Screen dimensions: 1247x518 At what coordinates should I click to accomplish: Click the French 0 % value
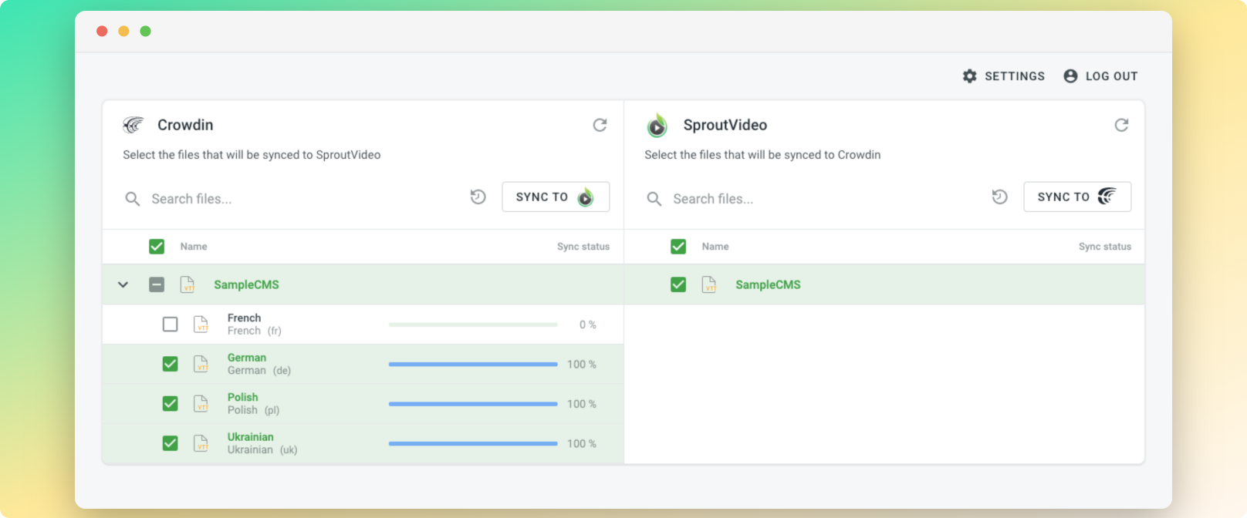(588, 325)
